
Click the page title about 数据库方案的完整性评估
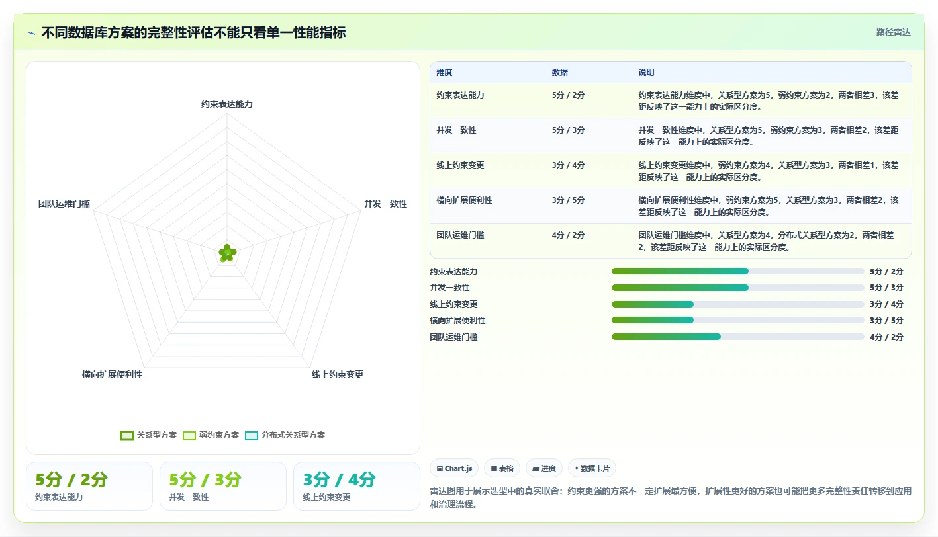(193, 33)
